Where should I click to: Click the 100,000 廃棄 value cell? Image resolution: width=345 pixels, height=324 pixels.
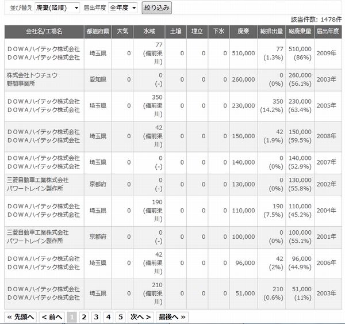pos(243,237)
